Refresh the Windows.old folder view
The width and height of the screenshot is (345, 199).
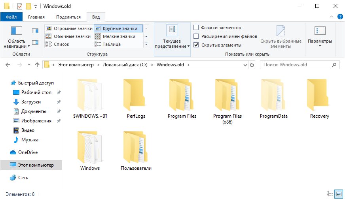coord(252,65)
